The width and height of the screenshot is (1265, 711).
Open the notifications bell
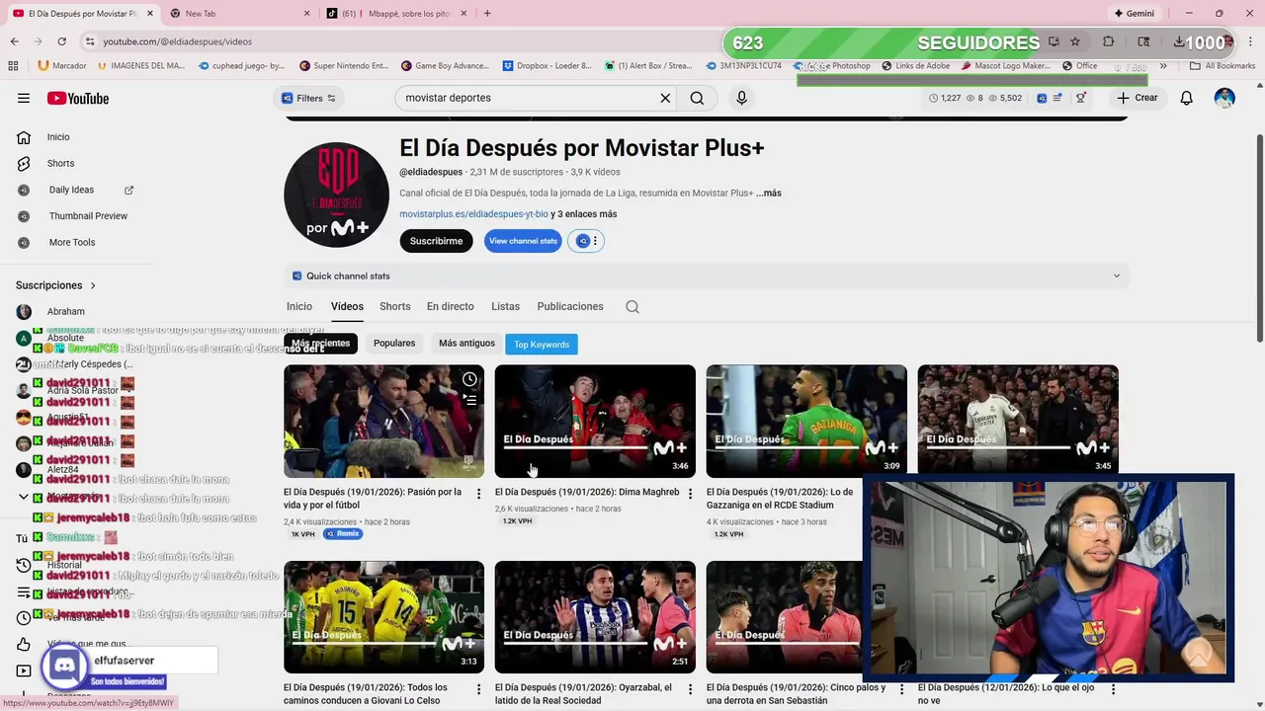[x=1187, y=98]
